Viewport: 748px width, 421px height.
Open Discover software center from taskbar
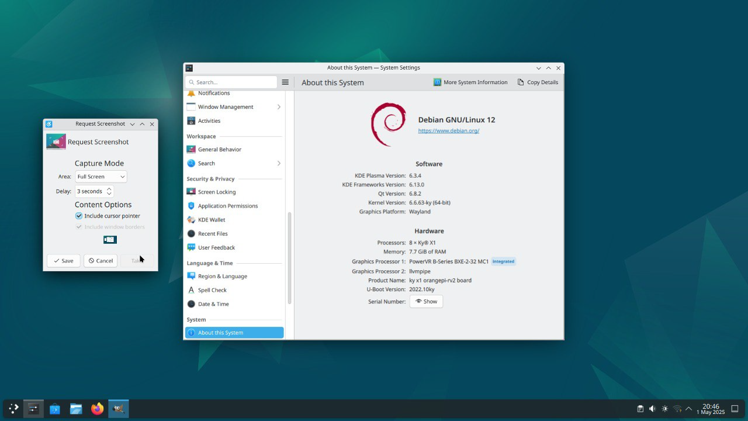(x=54, y=409)
